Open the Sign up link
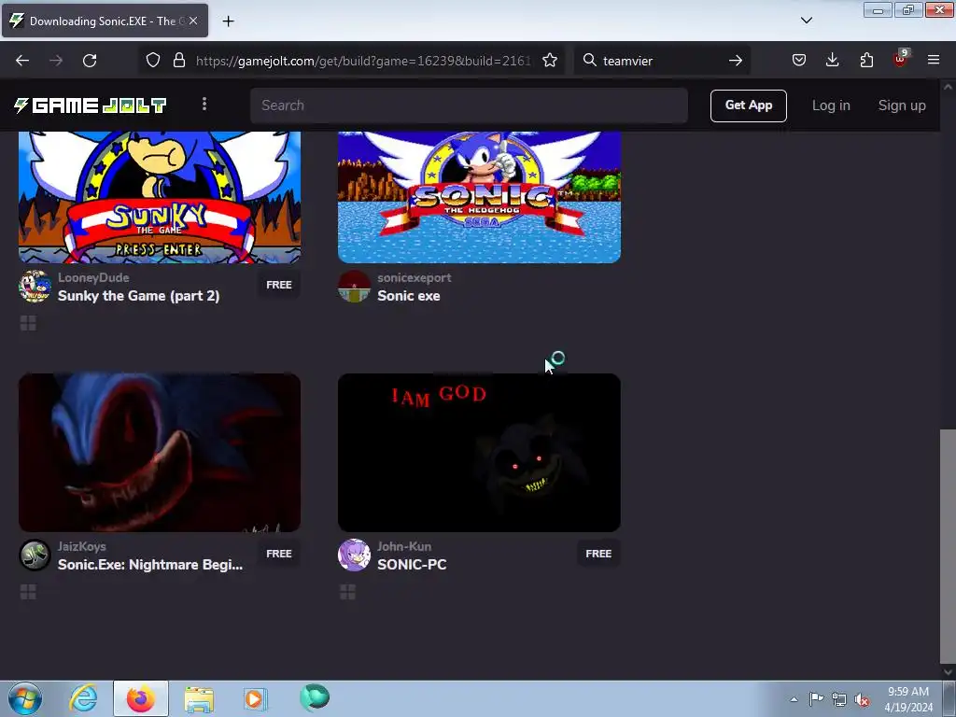The height and width of the screenshot is (717, 956). point(902,105)
